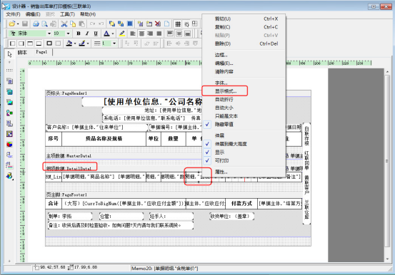The image size is (395, 275).
Task: Open the 宋体 font name dropdown
Action: 49,33
